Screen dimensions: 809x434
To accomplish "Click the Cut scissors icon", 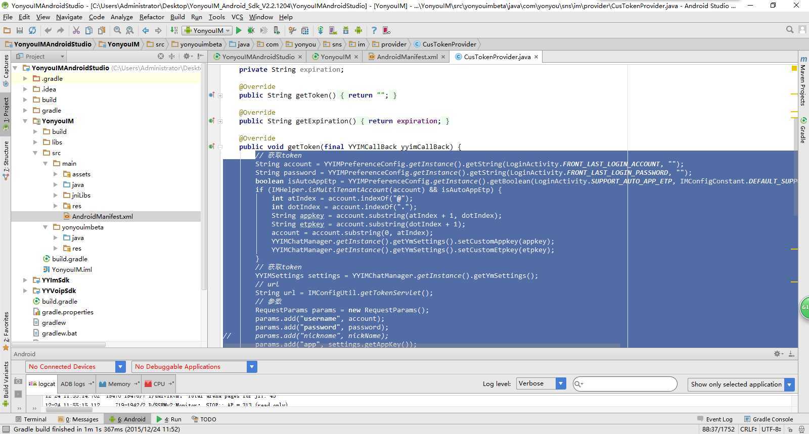I will point(76,30).
